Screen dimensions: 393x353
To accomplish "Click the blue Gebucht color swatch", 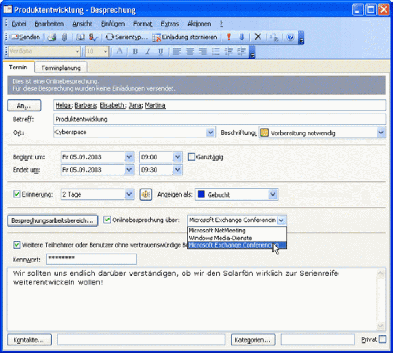I will pos(201,195).
